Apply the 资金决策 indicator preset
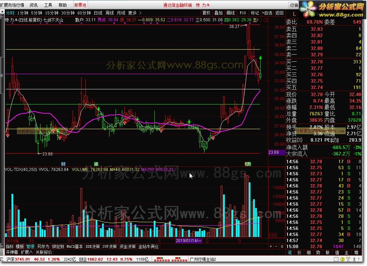 (127, 246)
